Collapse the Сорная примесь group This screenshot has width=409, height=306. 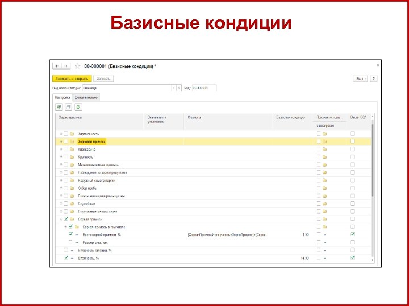[x=61, y=219]
